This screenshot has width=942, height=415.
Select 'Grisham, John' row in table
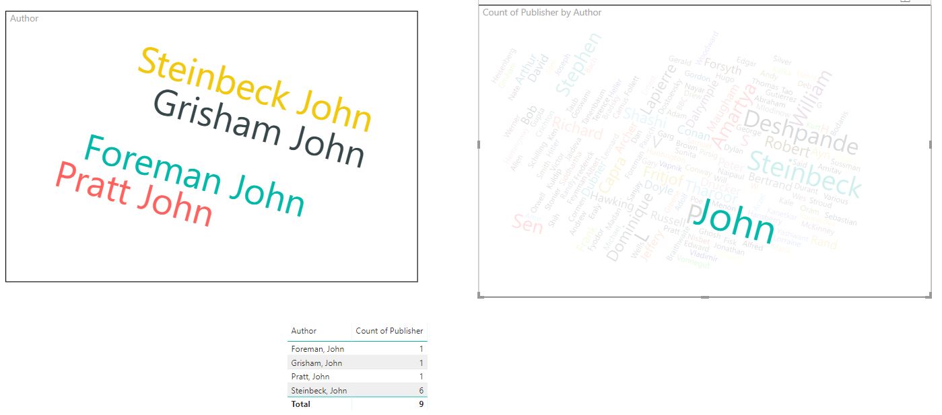point(357,363)
